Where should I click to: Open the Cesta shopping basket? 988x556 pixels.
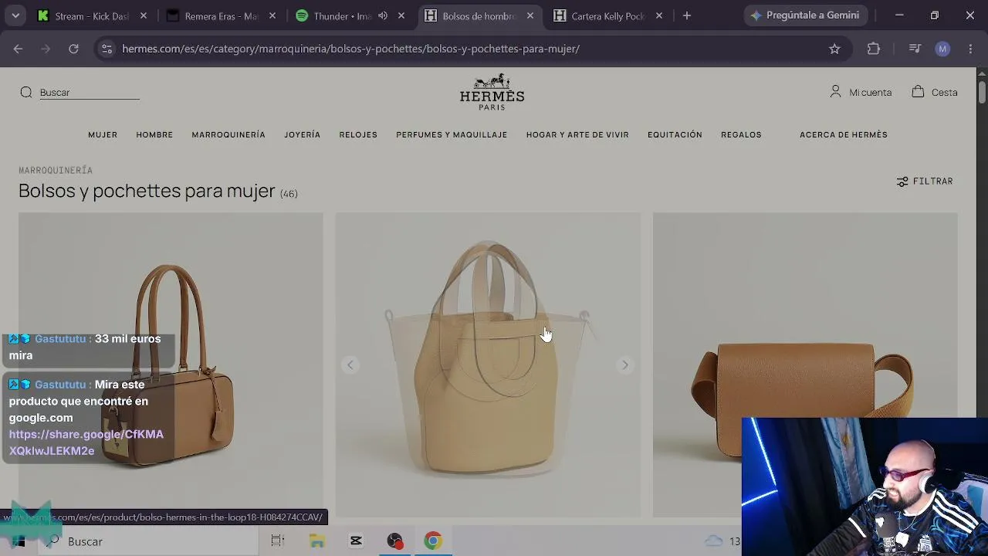(x=935, y=92)
